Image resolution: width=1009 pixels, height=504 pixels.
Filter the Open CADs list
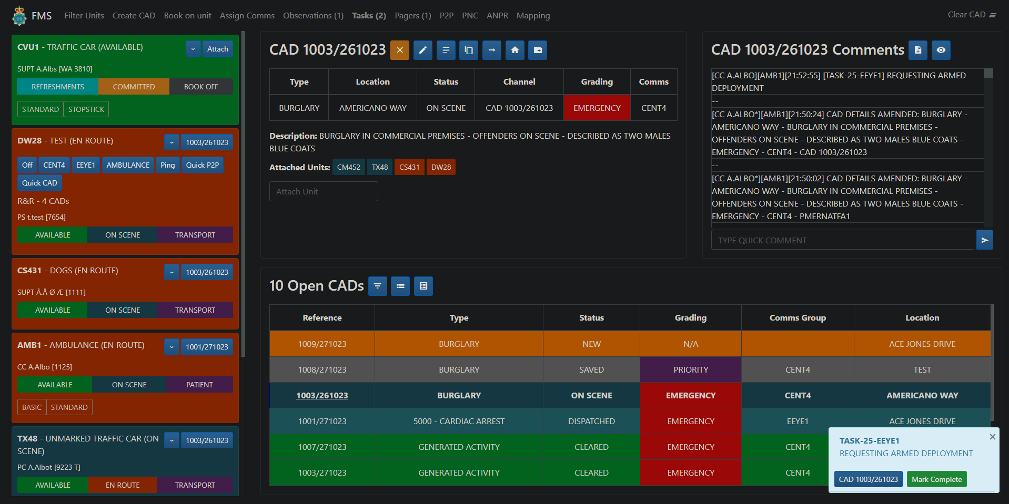[x=378, y=286]
